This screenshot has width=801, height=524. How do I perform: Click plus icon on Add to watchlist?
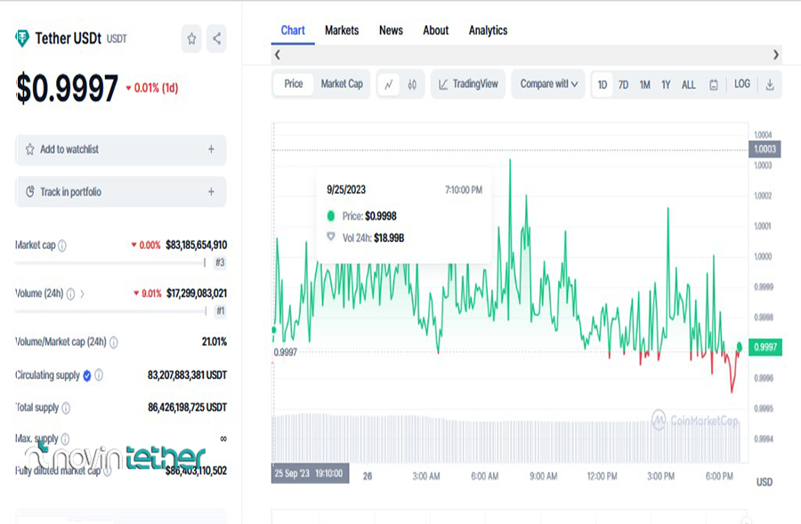pyautogui.click(x=211, y=149)
